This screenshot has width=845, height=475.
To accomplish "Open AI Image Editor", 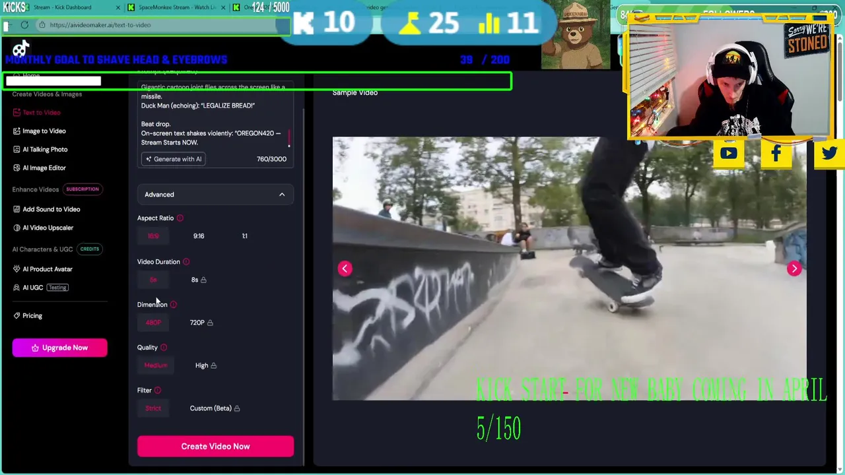I will point(44,168).
